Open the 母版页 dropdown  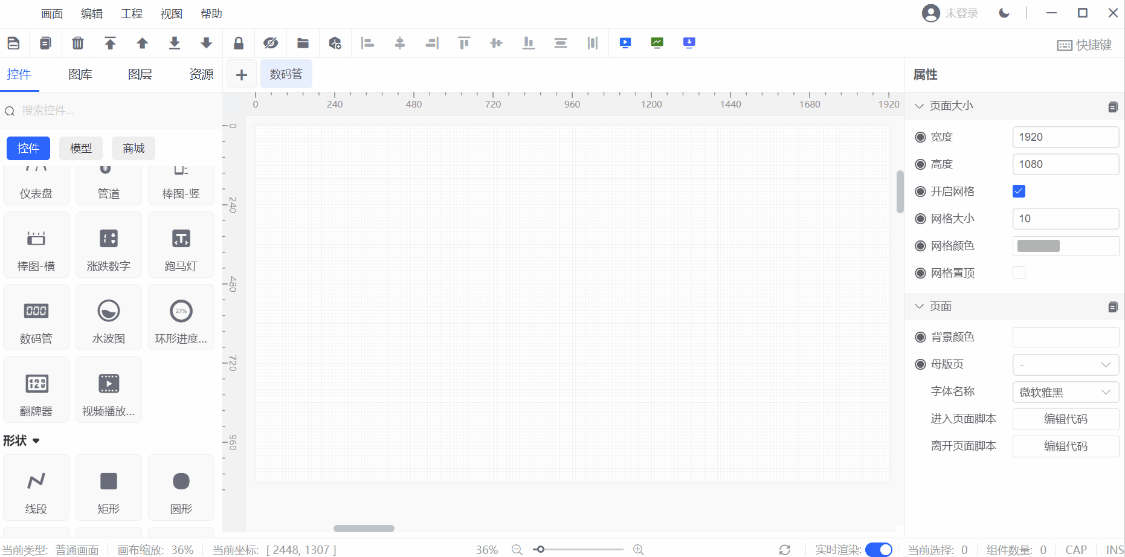click(1065, 365)
